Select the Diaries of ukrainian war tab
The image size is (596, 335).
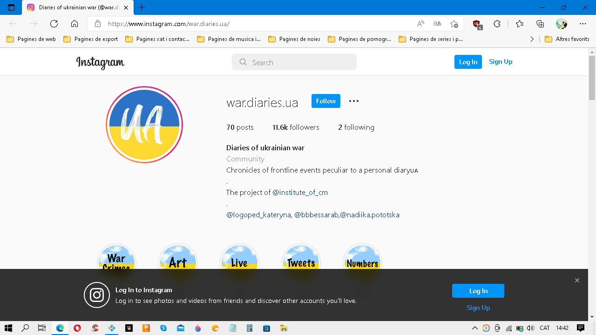[77, 7]
